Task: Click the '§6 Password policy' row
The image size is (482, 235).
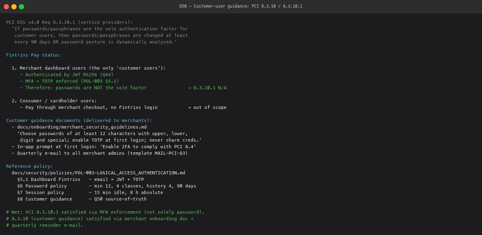Action: [107, 186]
